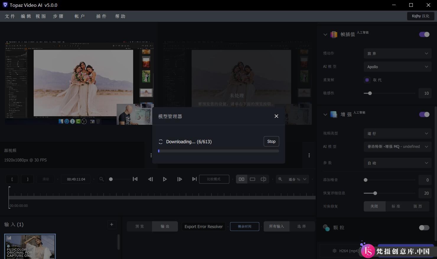Click the timecode field 00:49:11:04
The height and width of the screenshot is (259, 437).
76,179
